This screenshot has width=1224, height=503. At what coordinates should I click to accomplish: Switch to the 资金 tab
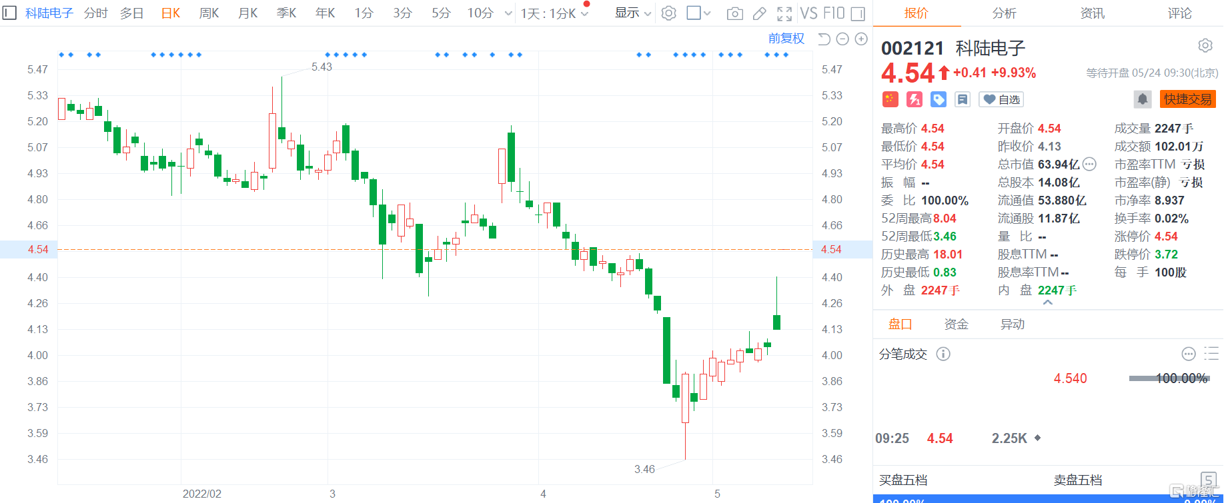[956, 324]
